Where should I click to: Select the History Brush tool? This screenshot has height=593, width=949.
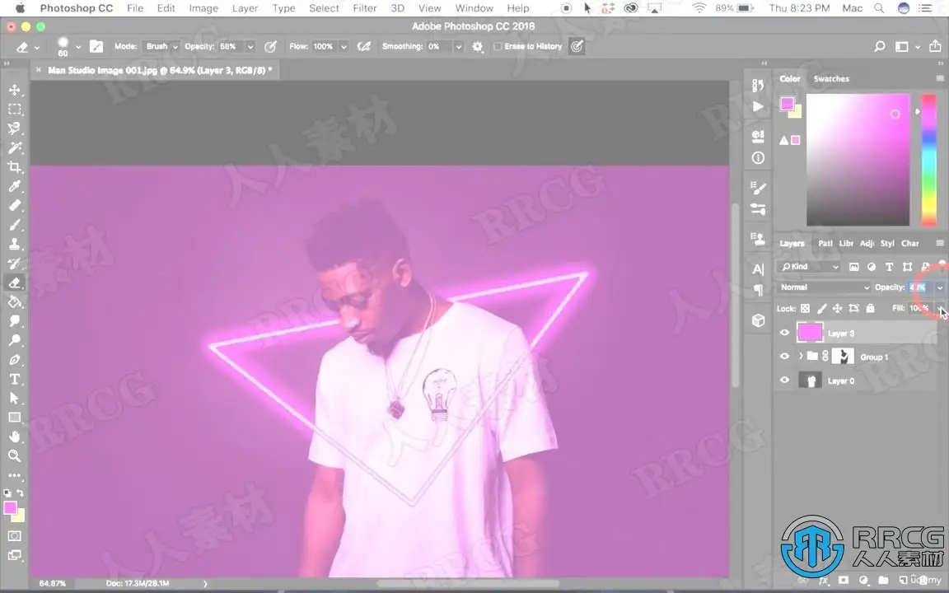click(x=15, y=264)
